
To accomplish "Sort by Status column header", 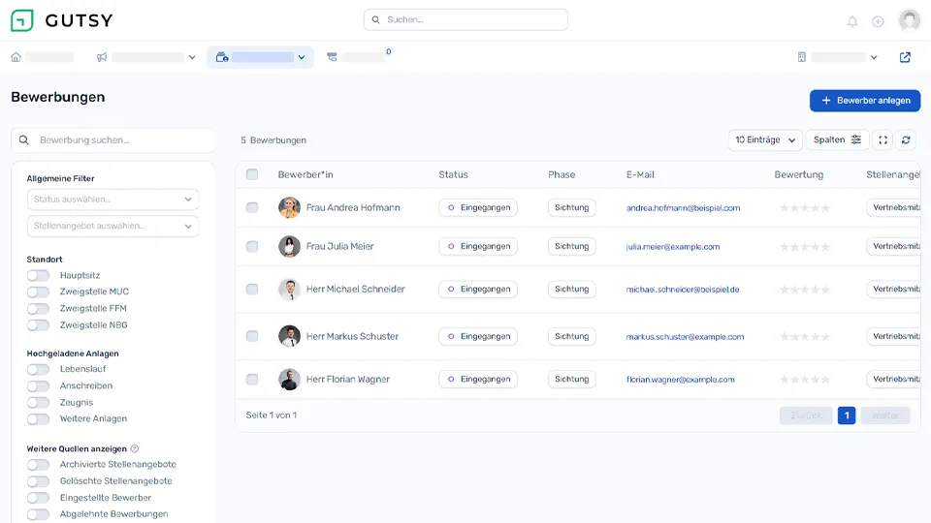I will pyautogui.click(x=453, y=174).
